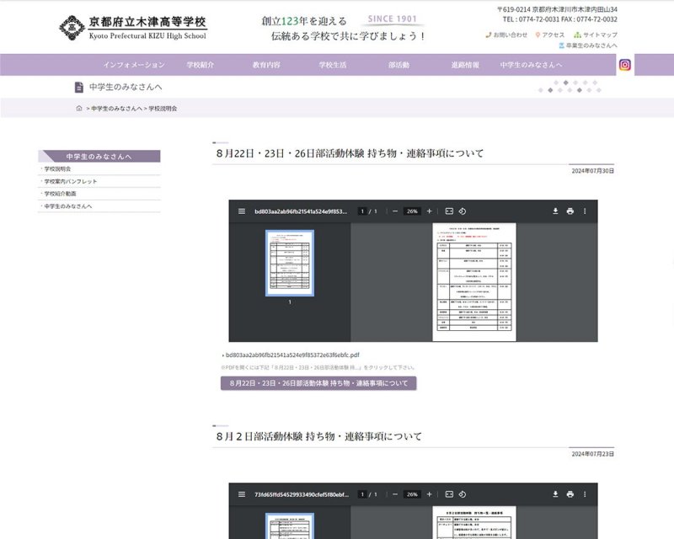
Task: Open 進路情報 navigation menu
Action: point(465,65)
